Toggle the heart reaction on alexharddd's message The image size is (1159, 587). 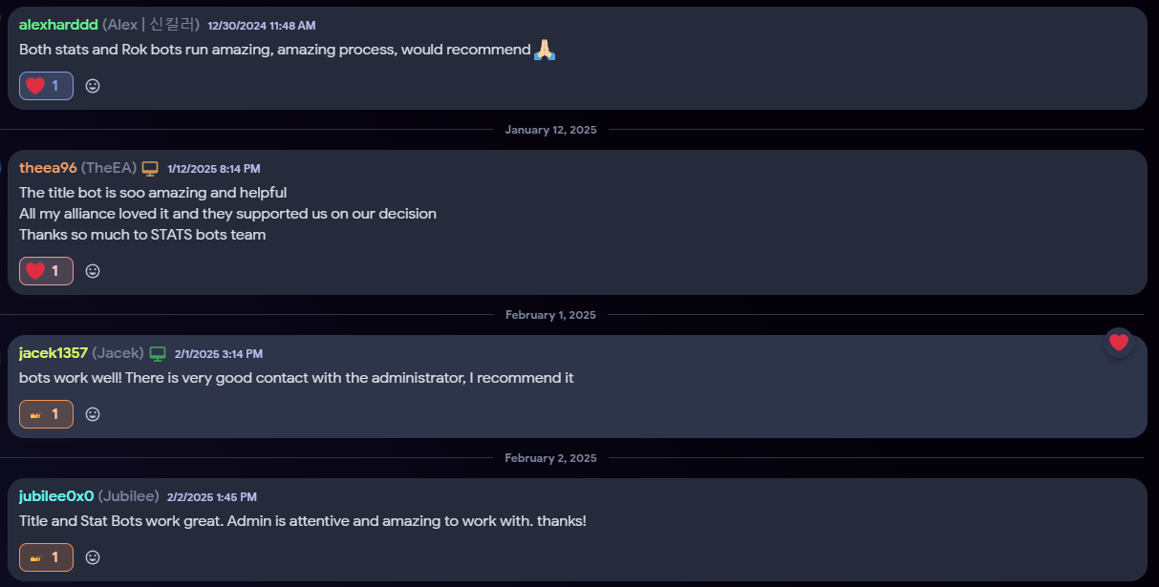(46, 86)
